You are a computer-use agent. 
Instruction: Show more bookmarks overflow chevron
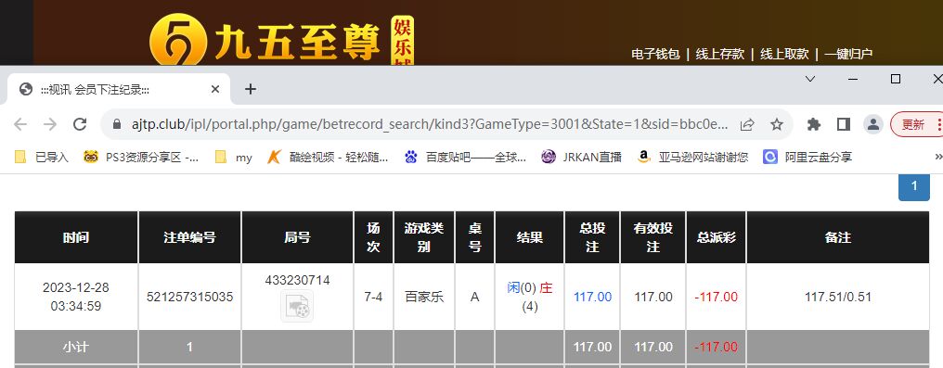[x=938, y=157]
